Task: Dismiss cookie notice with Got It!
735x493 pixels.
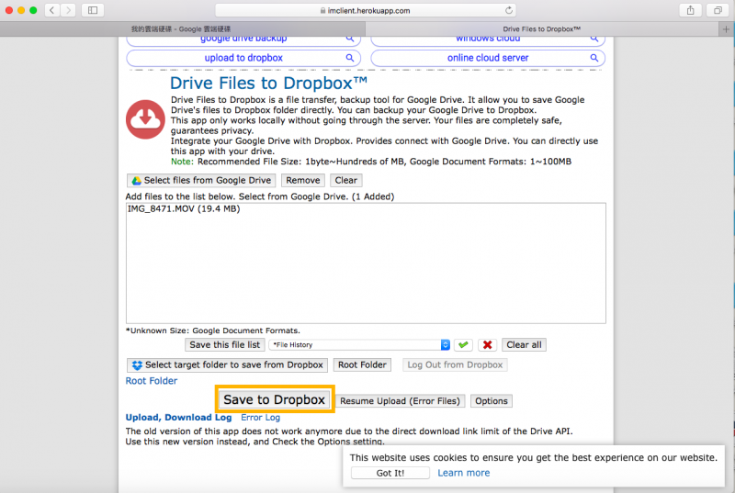Action: 390,474
